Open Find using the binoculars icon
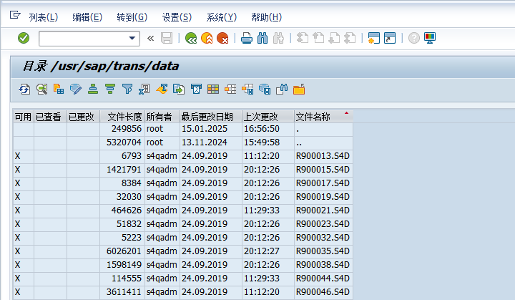 [263, 38]
